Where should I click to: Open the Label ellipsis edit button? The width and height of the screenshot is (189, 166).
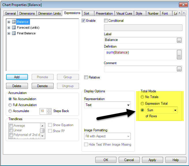coord(179,40)
